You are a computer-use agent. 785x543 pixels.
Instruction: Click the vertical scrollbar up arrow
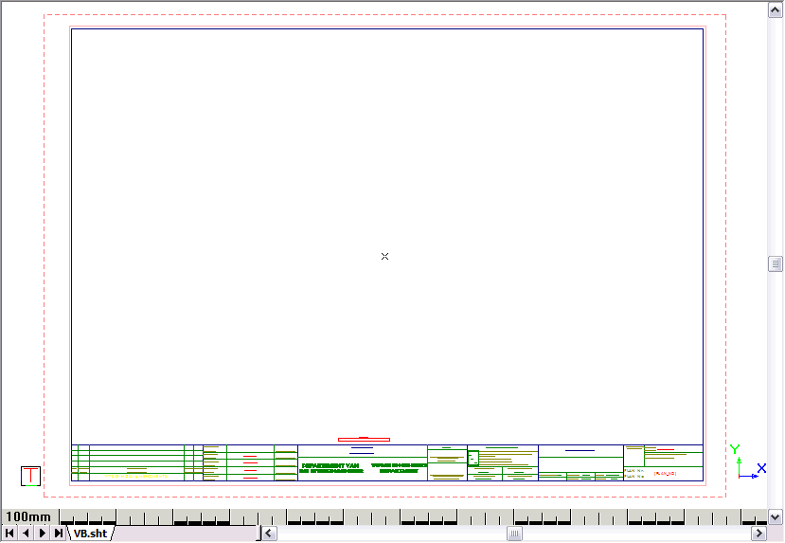776,9
